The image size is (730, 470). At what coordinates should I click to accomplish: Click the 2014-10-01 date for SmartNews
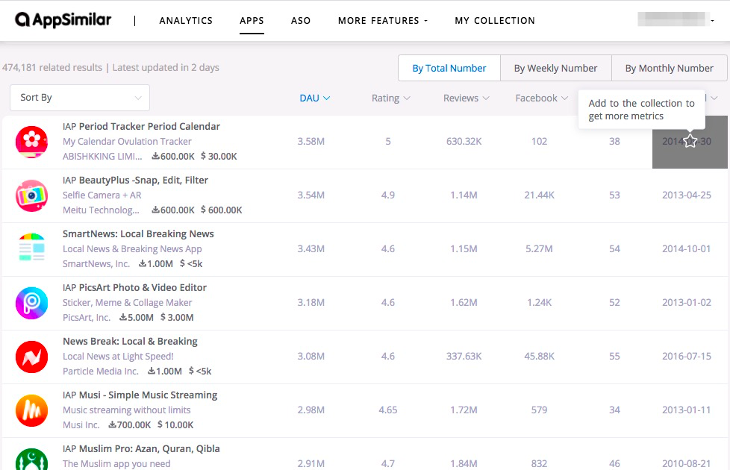687,249
